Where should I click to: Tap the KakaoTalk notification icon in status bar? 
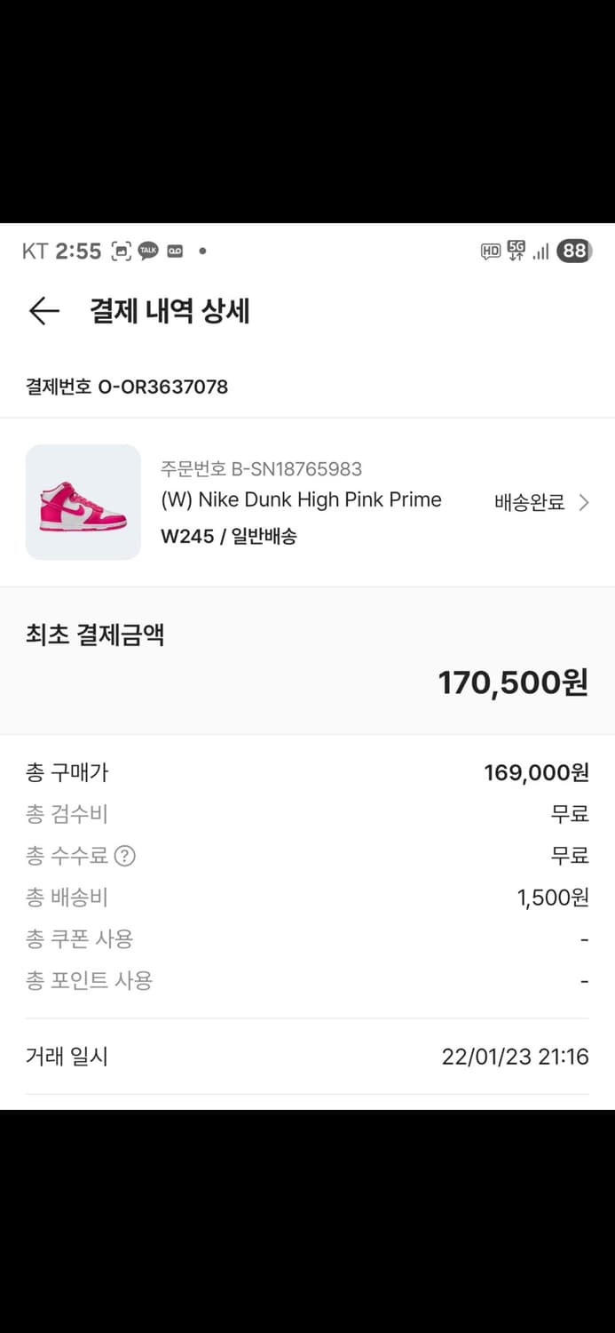[x=148, y=251]
